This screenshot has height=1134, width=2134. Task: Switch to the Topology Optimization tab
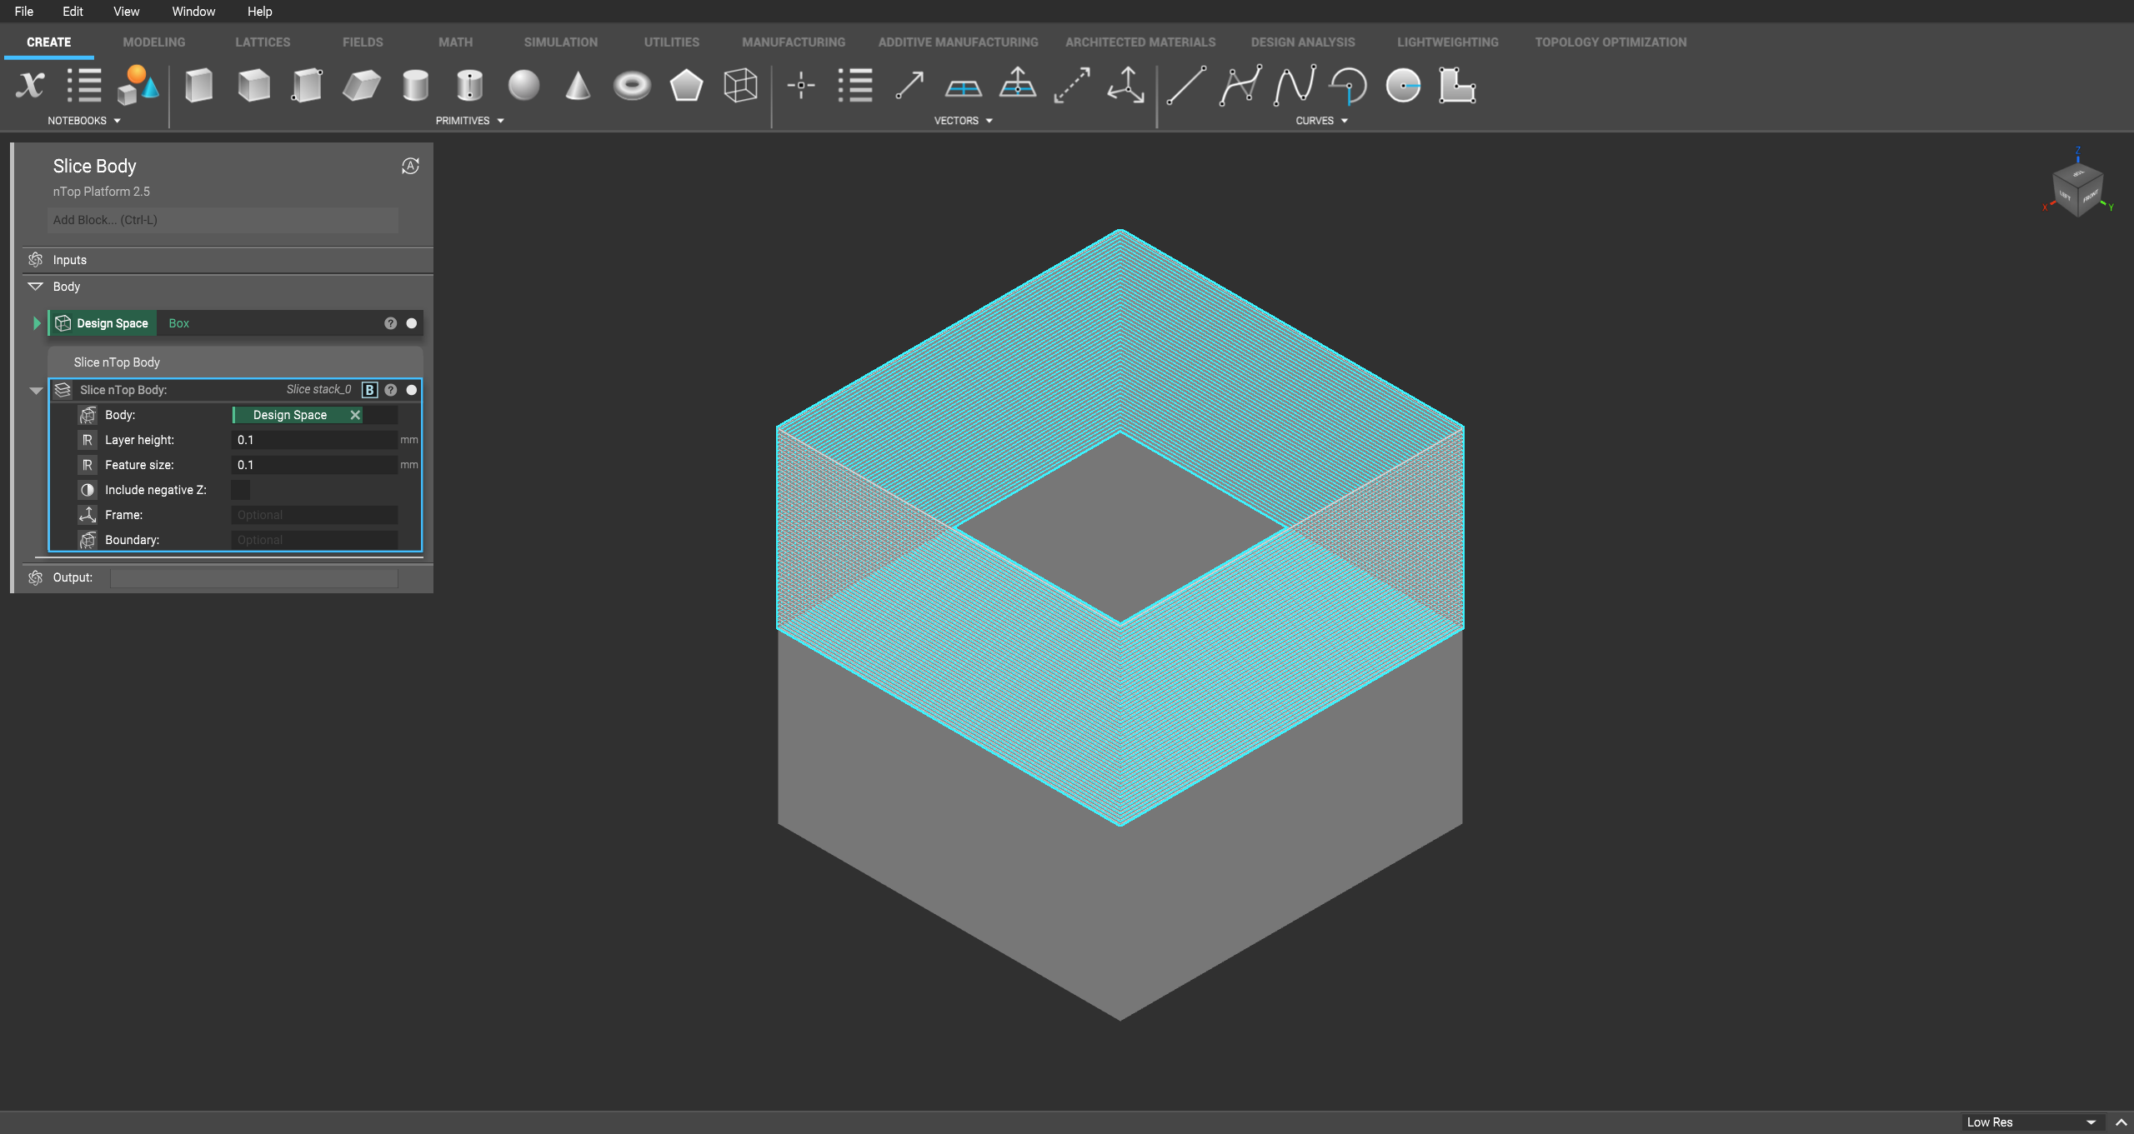point(1611,42)
